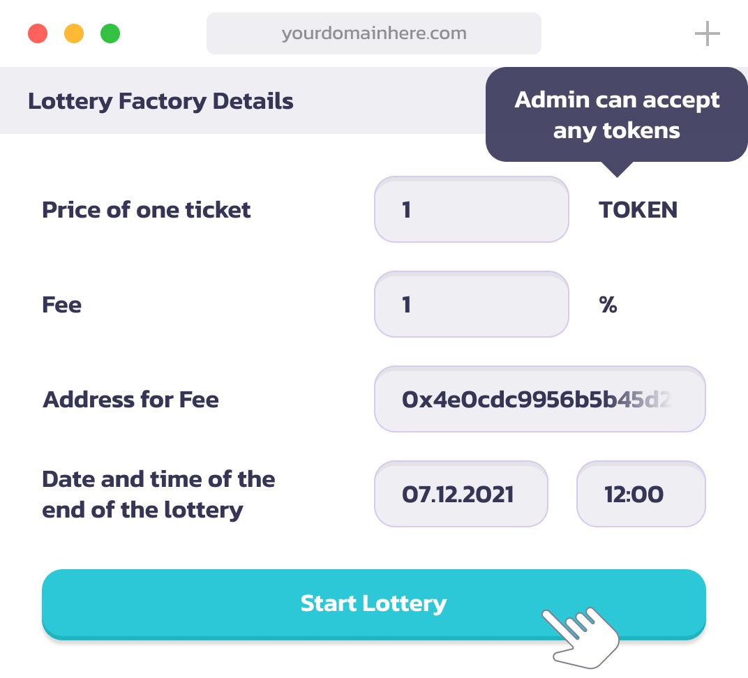748x678 pixels.
Task: Click the 'Admin can accept any tokens' tooltip
Action: [x=617, y=115]
